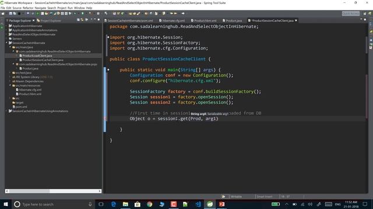Open Microsoft Edge from the taskbar
This screenshot has height=209, width=373.
pos(114,204)
